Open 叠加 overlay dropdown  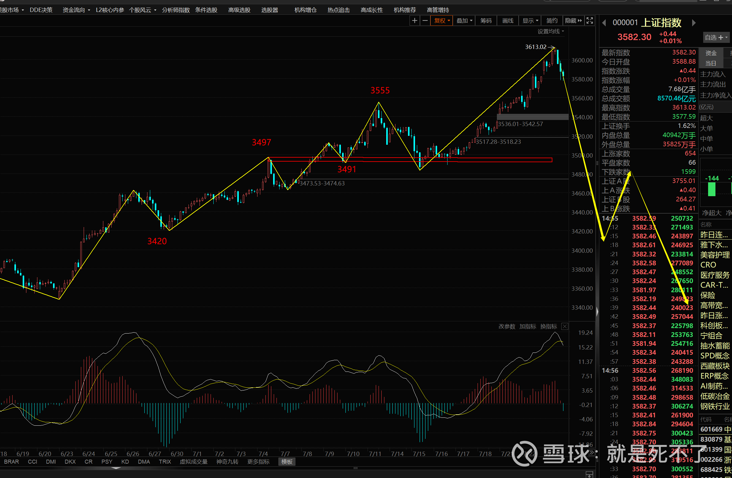coord(464,21)
